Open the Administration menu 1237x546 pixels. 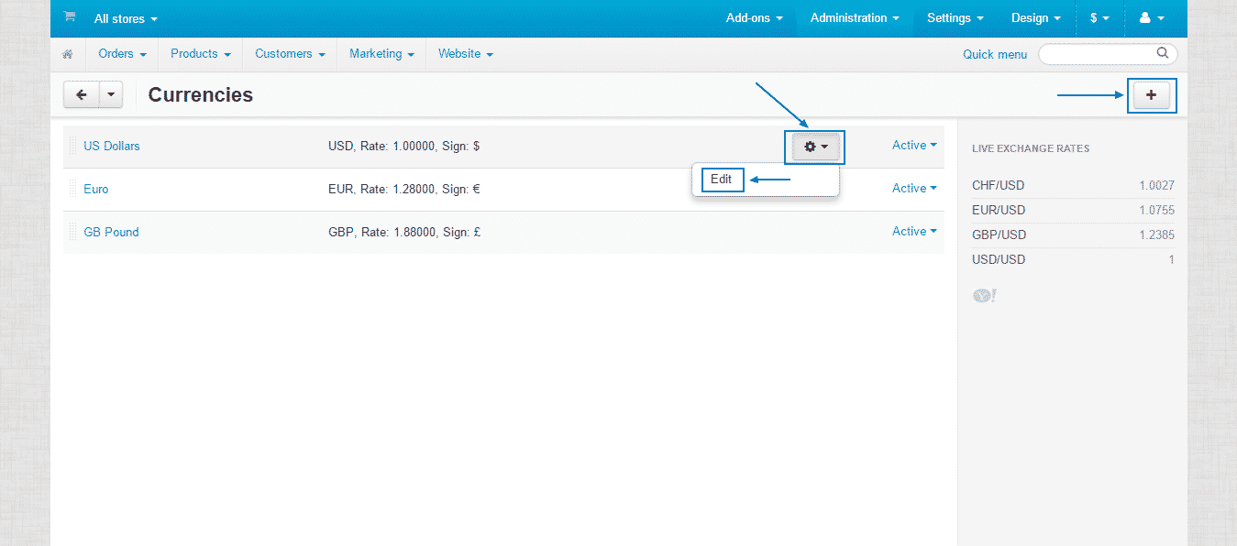[x=853, y=17]
